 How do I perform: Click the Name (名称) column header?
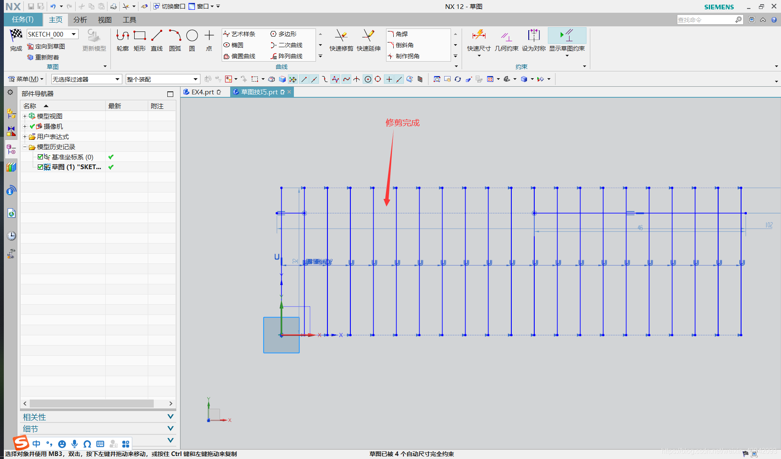tap(63, 106)
